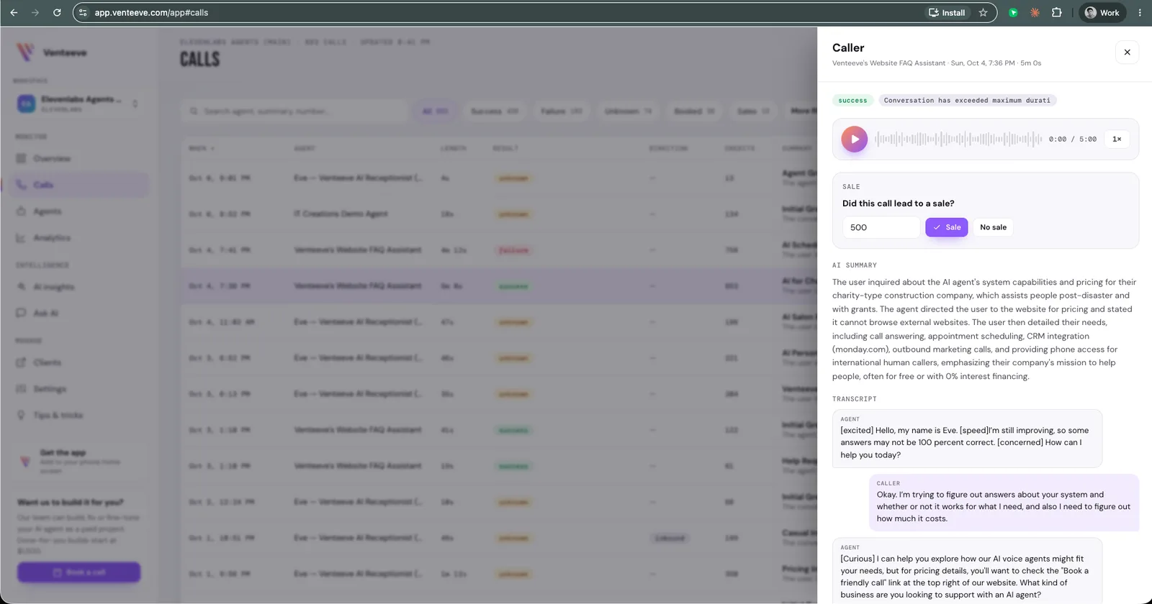Viewport: 1152px width, 604px height.
Task: Open the browser Extensions puzzle menu
Action: (x=1056, y=12)
